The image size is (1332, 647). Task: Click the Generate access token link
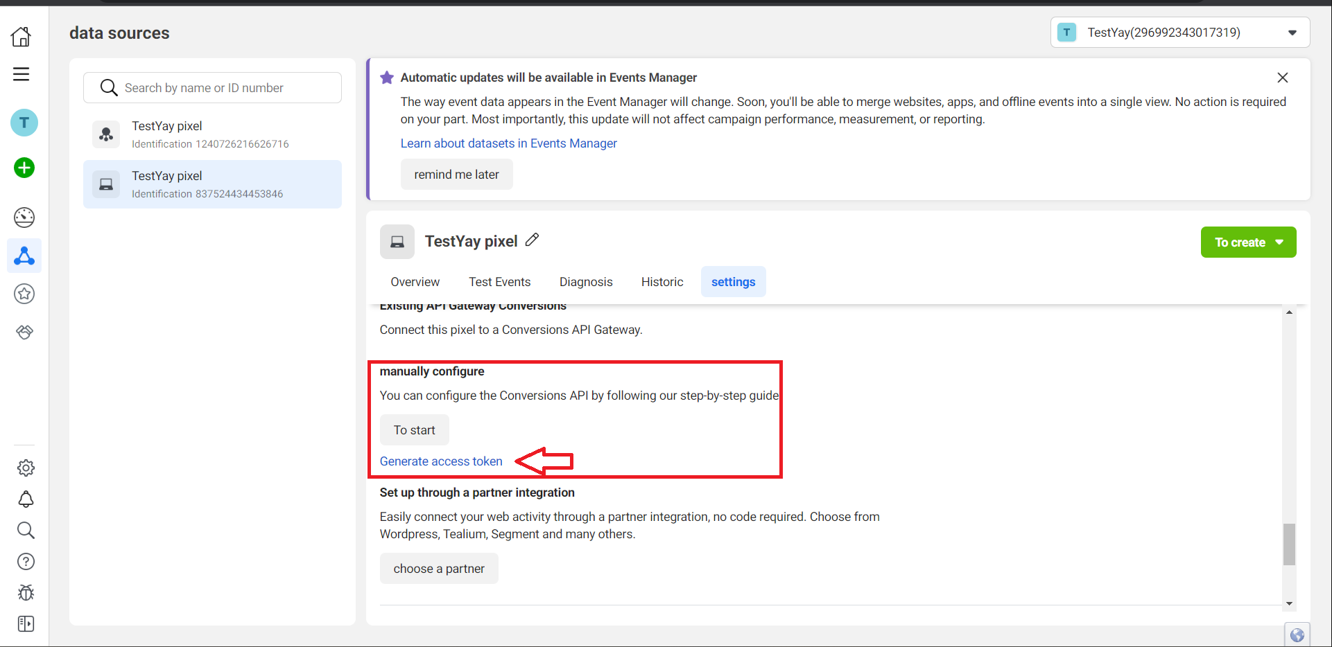pyautogui.click(x=440, y=461)
